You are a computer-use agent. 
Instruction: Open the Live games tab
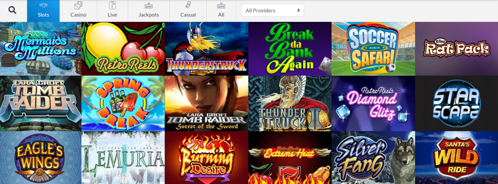pos(113,11)
